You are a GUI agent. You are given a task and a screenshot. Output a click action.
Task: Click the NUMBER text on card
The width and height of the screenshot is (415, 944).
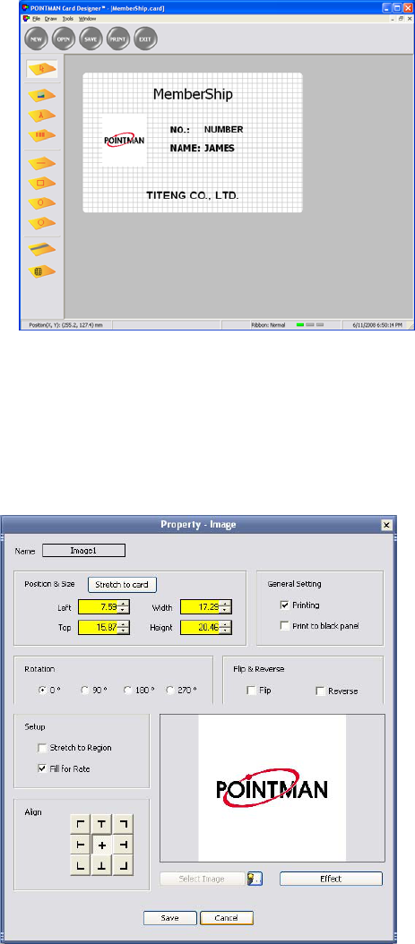223,130
